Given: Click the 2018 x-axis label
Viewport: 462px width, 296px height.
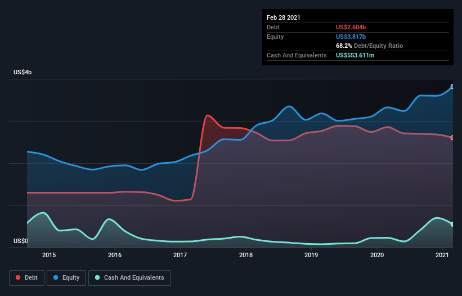Looking at the screenshot, I should [x=246, y=255].
